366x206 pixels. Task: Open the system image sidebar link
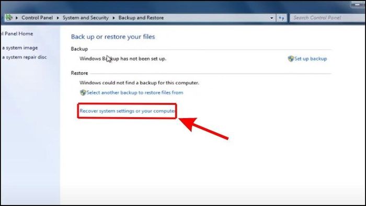pyautogui.click(x=19, y=48)
